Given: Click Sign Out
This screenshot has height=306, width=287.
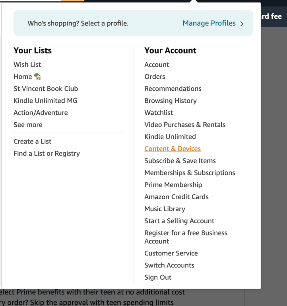Looking at the screenshot, I should pyautogui.click(x=158, y=277).
